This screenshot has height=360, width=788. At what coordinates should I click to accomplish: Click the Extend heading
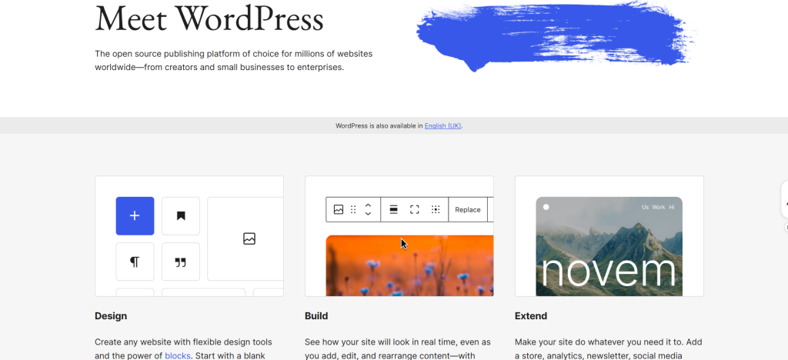[531, 316]
